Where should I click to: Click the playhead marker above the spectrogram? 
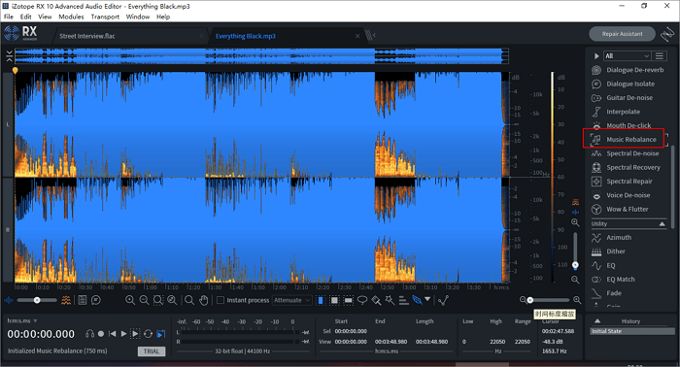tap(15, 70)
